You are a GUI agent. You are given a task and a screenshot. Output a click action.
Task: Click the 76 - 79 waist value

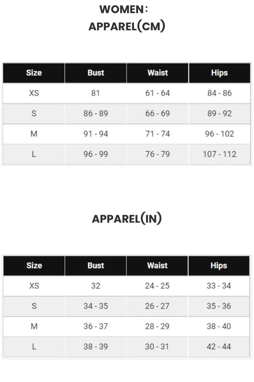coord(157,154)
